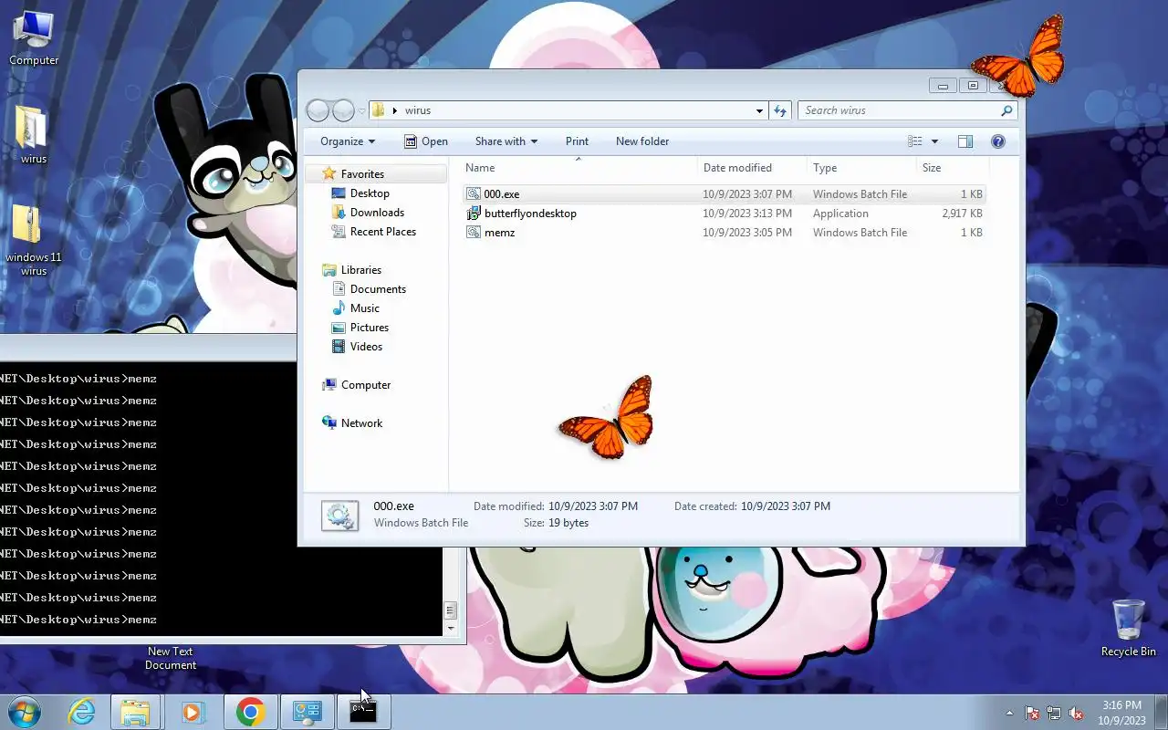This screenshot has height=730, width=1168.
Task: Open Downloads under Favorites
Action: (x=377, y=213)
